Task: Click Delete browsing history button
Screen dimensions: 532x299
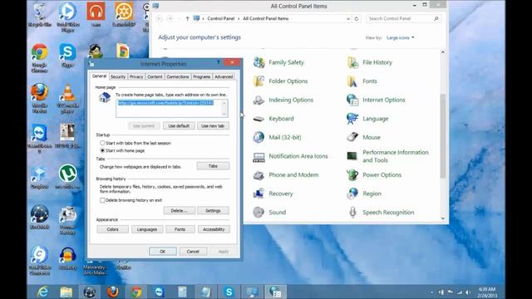Action: pos(180,210)
